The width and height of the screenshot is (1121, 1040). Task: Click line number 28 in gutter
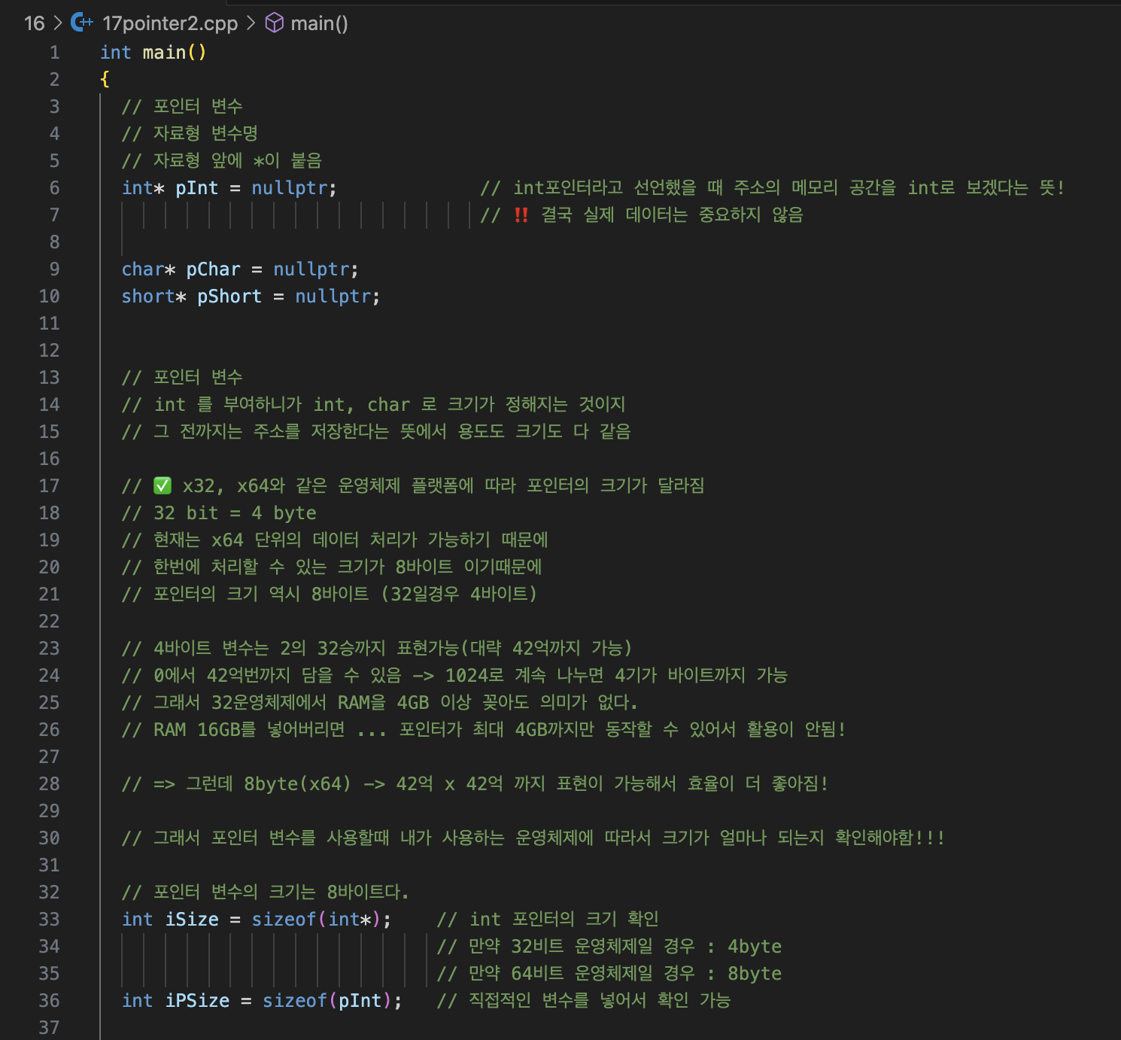point(49,783)
